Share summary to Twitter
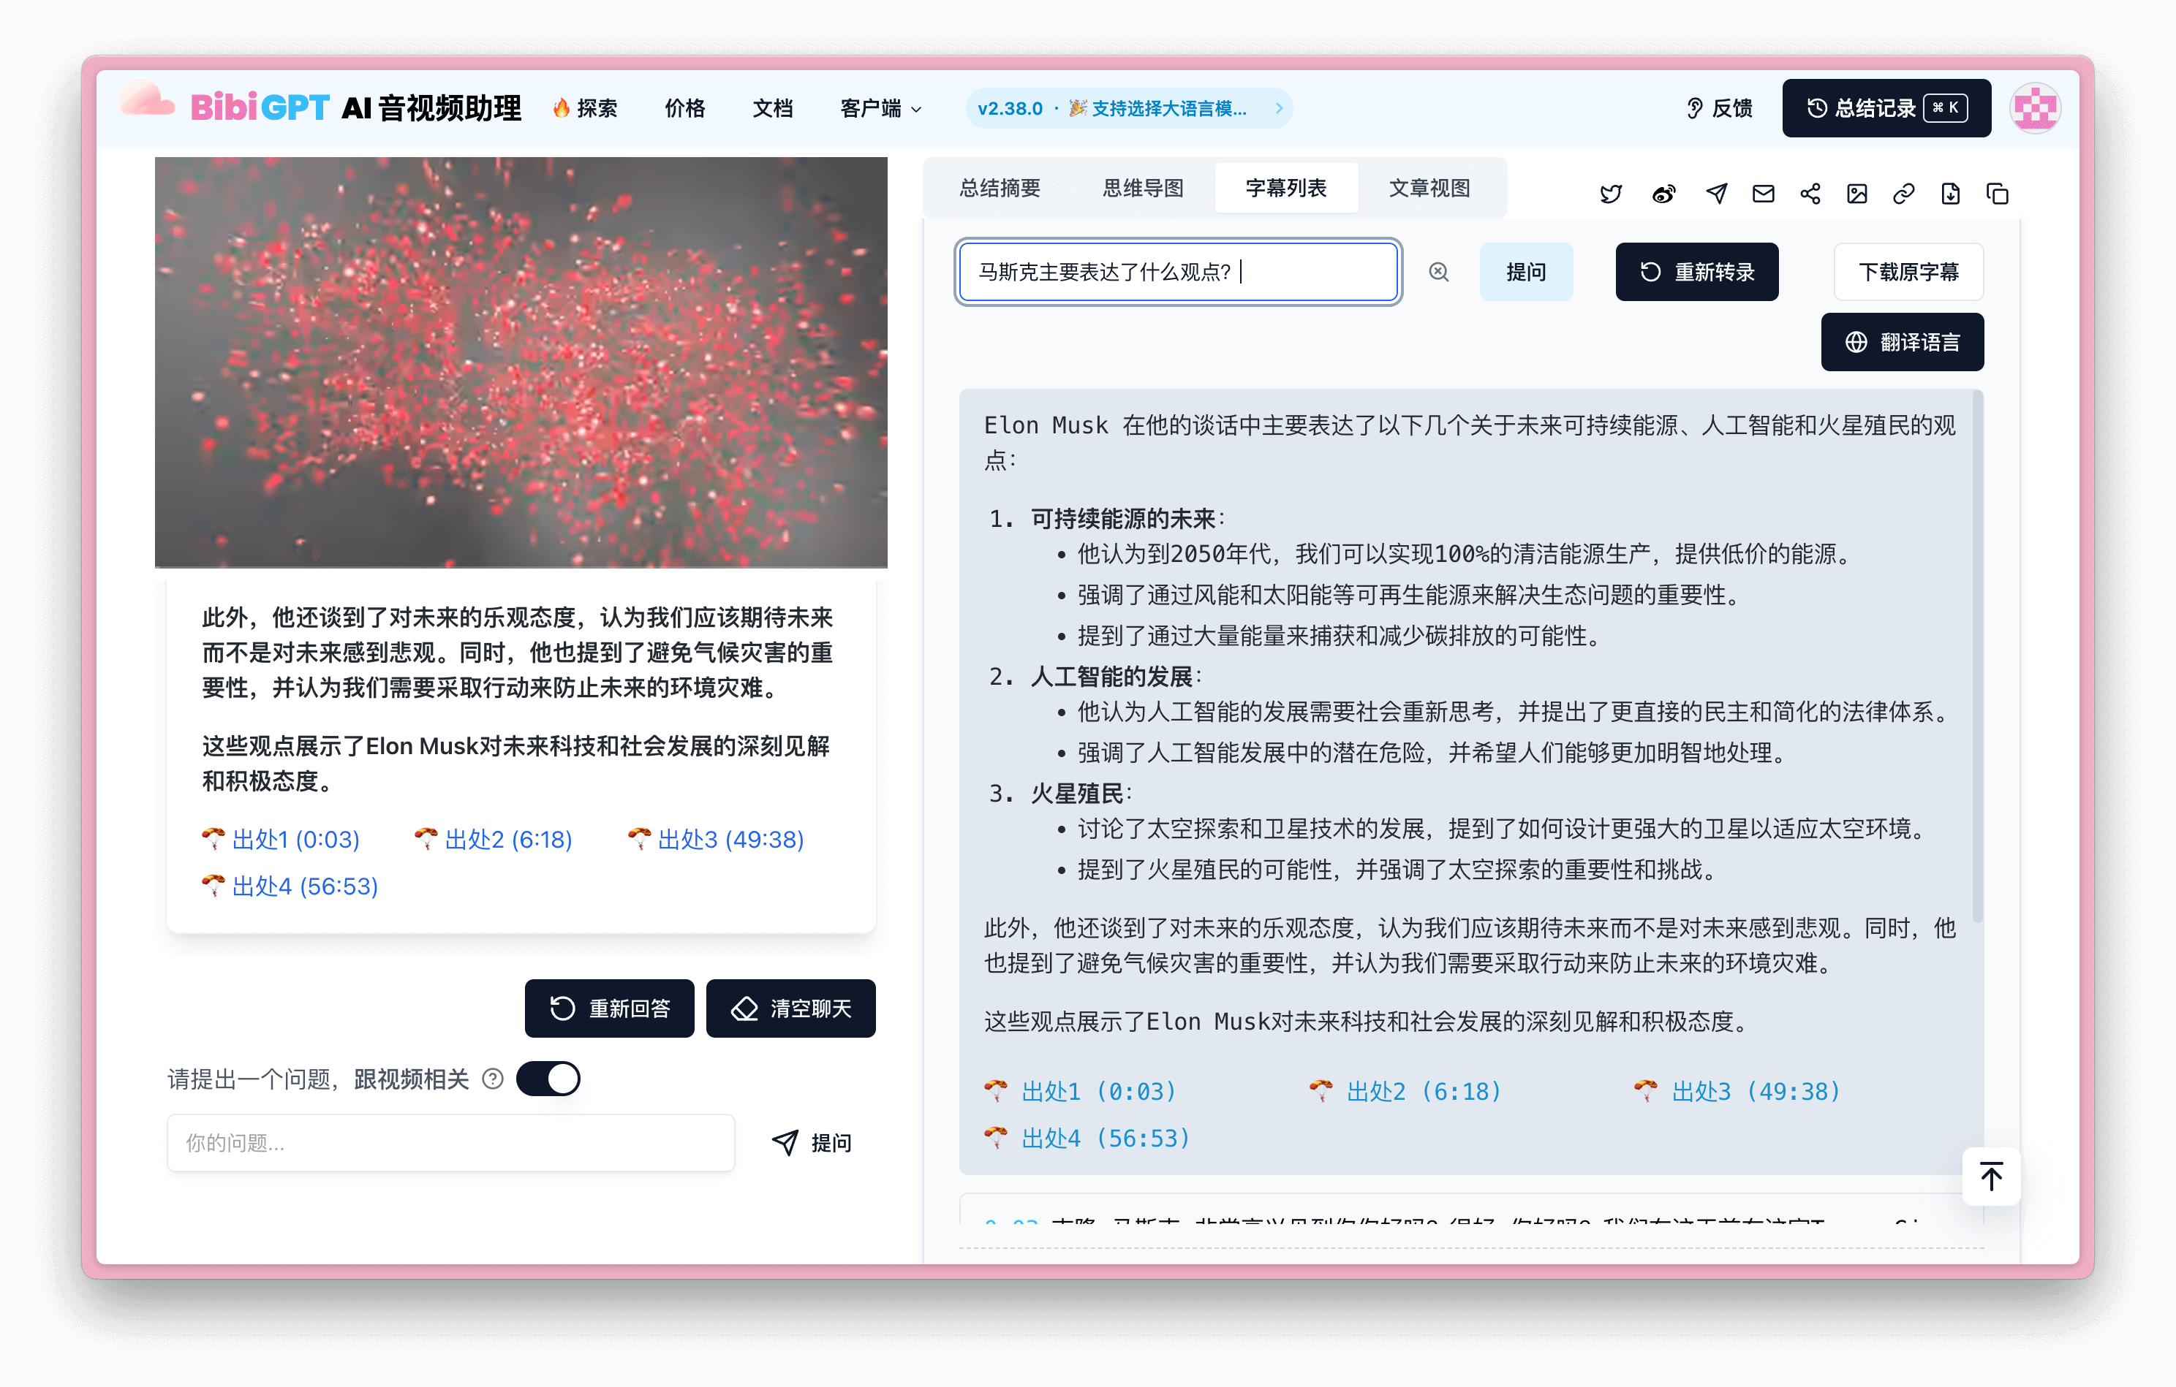This screenshot has height=1387, width=2176. (1610, 194)
